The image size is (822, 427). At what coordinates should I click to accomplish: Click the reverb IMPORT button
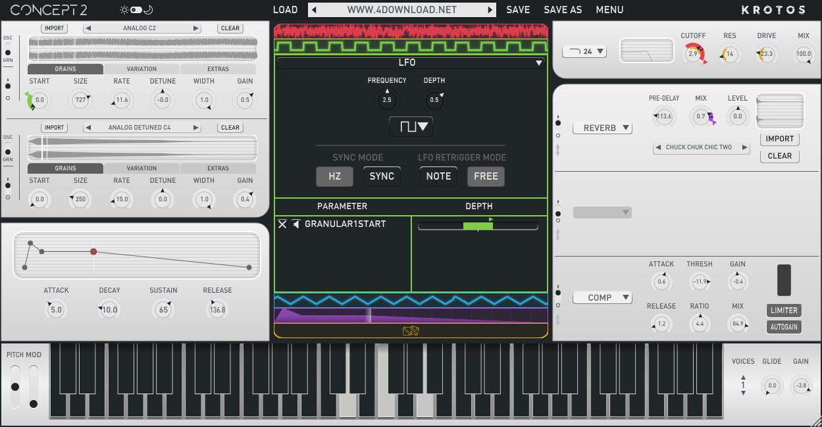pyautogui.click(x=780, y=139)
